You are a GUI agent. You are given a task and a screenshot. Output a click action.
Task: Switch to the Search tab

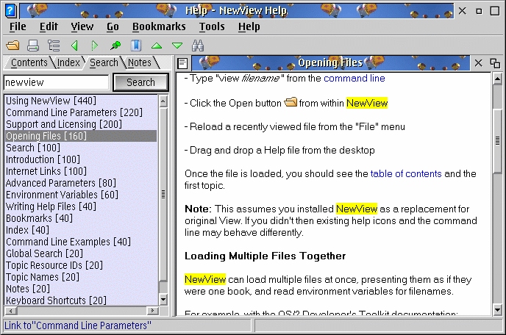[x=104, y=62]
